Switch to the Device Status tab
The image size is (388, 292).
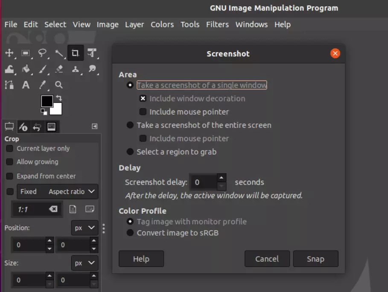click(x=23, y=127)
